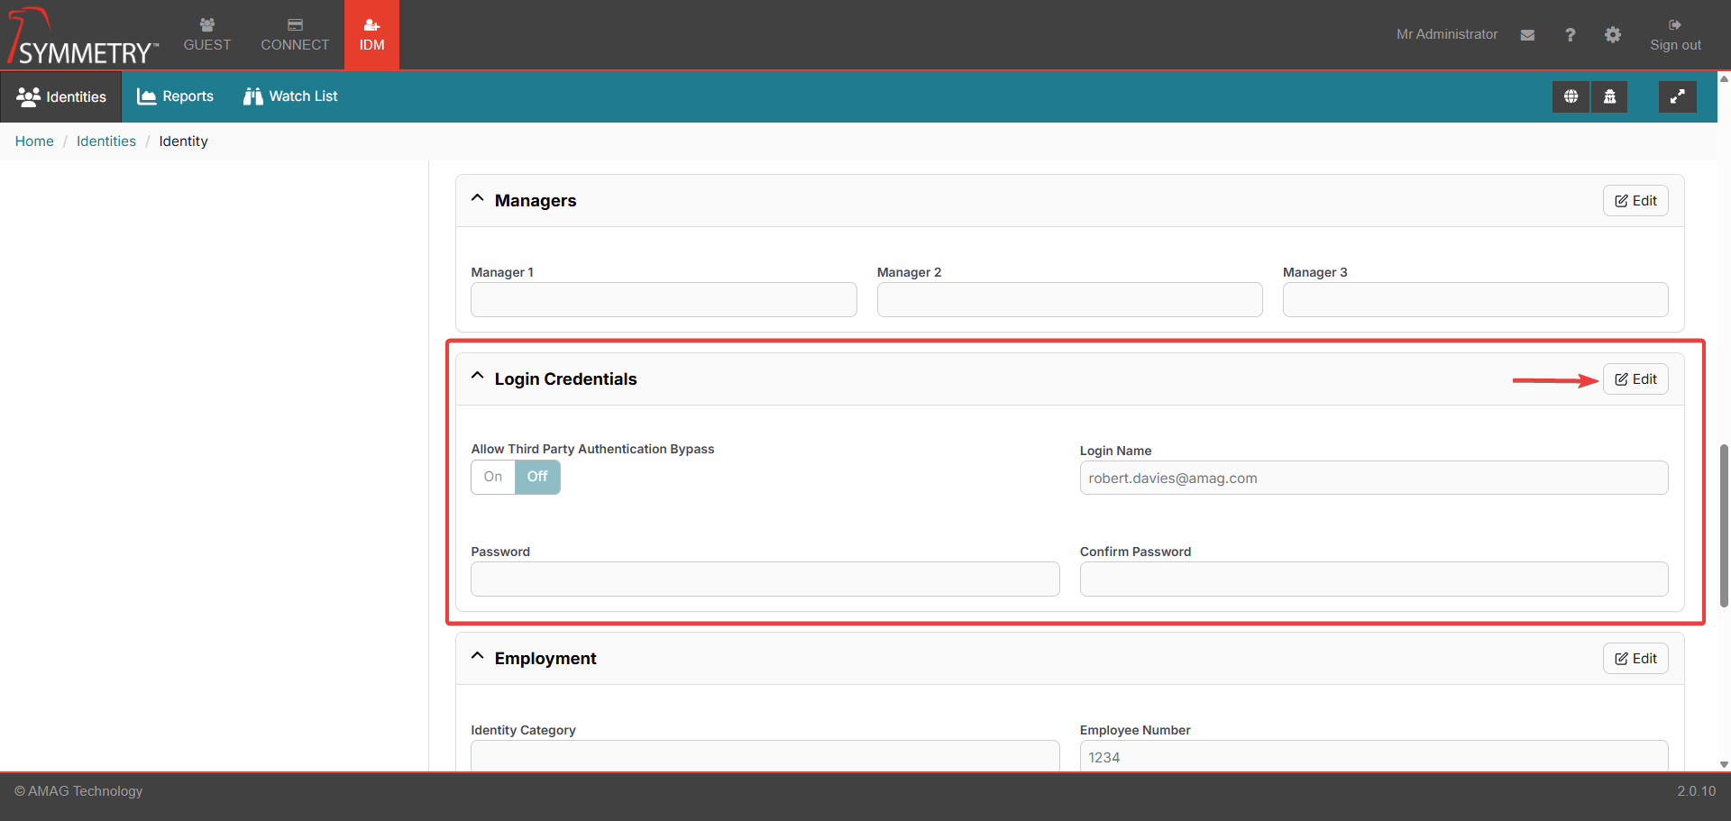
Task: Open settings gear icon in header
Action: click(1613, 35)
